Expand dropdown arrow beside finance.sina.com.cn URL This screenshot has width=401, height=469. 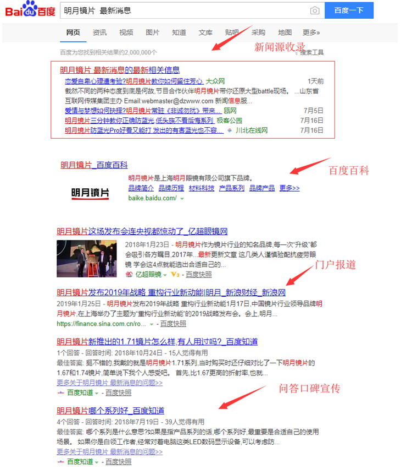click(x=152, y=325)
